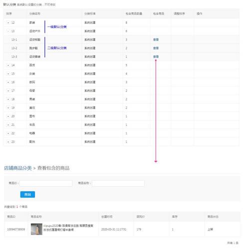Select product ID 100940738939 cell
Screen dimensions: 243x250
[x=16, y=229]
